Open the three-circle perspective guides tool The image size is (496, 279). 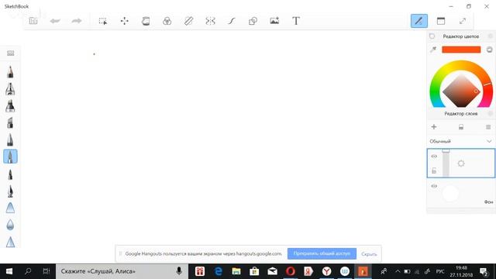click(x=167, y=21)
